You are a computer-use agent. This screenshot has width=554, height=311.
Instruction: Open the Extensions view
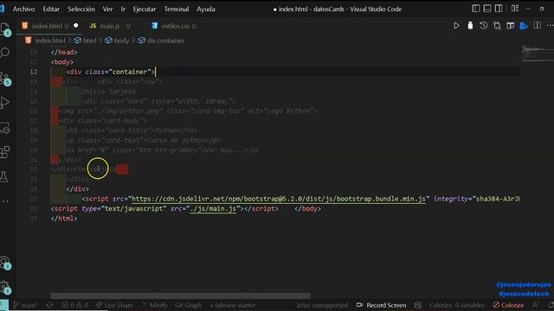click(5, 152)
